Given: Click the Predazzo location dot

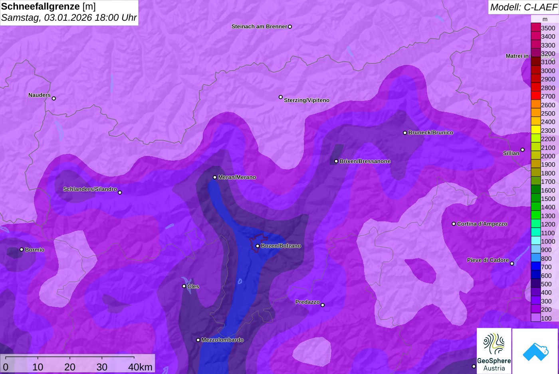Looking at the screenshot, I should click(x=323, y=305).
